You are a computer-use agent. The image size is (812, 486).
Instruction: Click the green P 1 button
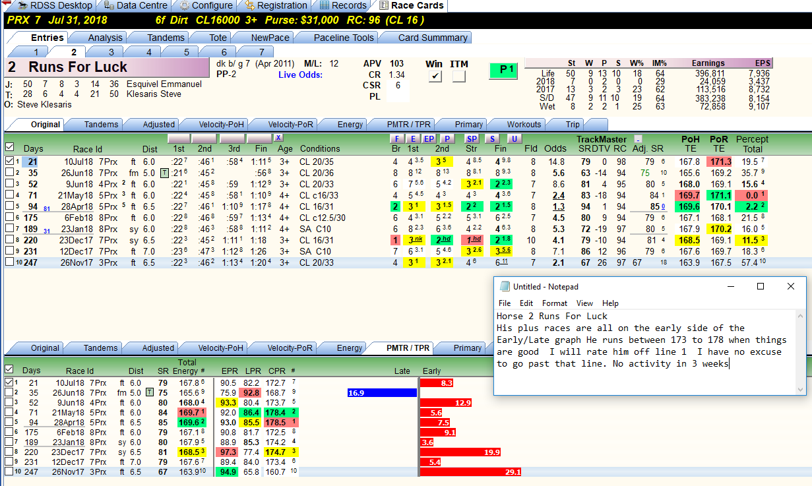click(503, 70)
